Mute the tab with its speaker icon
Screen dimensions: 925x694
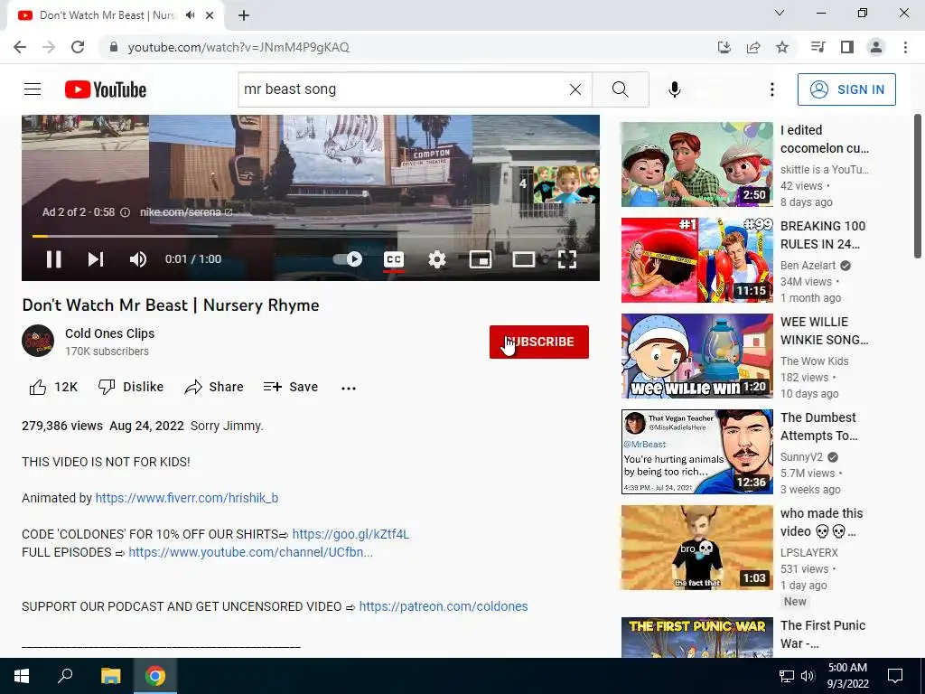click(190, 15)
